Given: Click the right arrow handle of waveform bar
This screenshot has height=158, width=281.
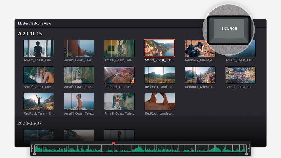Looking at the screenshot, I should 248,148.
